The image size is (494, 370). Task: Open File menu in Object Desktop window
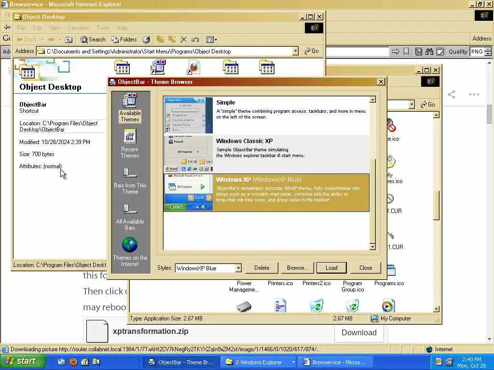21,28
